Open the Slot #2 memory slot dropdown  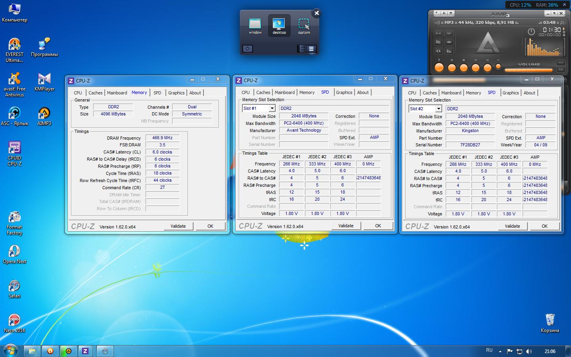point(439,109)
